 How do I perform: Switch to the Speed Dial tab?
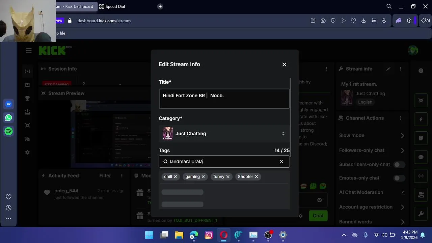(112, 6)
